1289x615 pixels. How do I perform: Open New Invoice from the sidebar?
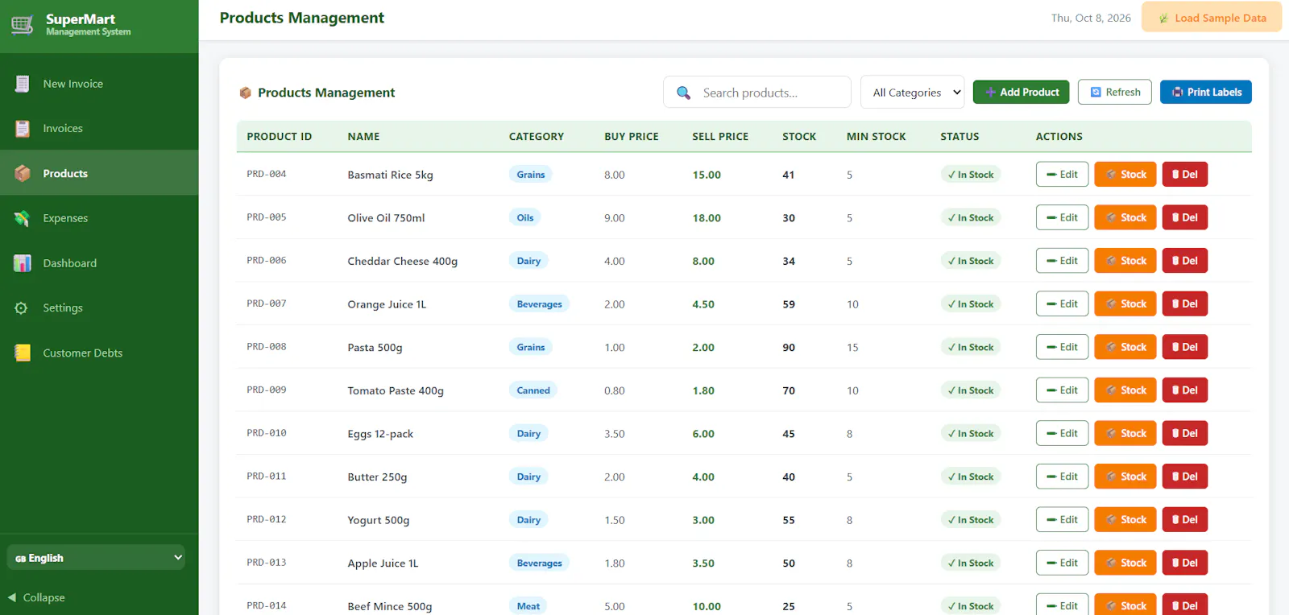coord(99,84)
